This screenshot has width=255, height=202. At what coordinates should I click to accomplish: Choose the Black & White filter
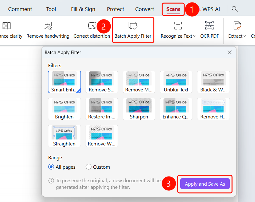tap(213, 82)
